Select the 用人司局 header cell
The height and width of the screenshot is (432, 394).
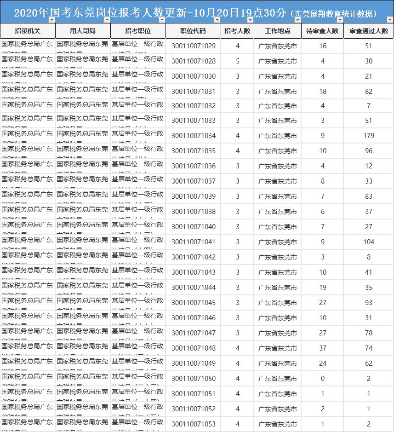83,31
